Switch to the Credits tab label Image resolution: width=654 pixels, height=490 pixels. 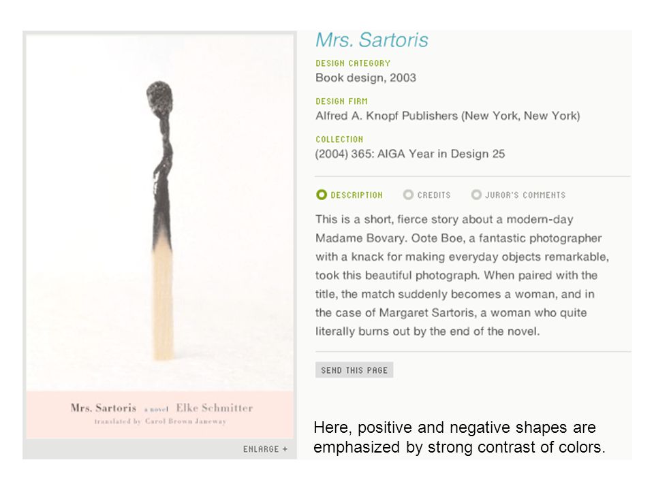click(x=434, y=195)
